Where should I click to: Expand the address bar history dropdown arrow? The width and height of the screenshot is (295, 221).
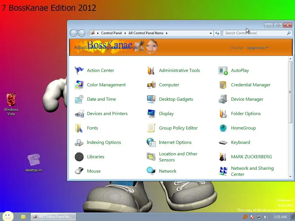211,33
